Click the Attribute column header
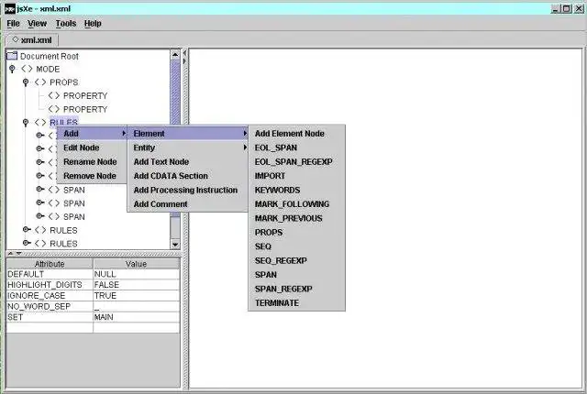The image size is (587, 394). point(50,264)
